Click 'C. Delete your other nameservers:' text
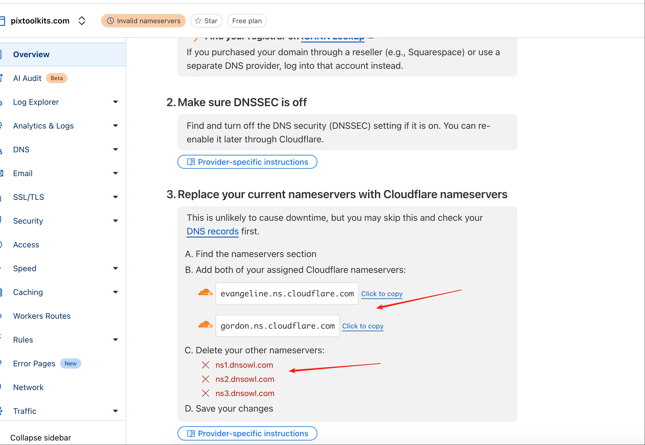This screenshot has width=645, height=445. [x=255, y=350]
